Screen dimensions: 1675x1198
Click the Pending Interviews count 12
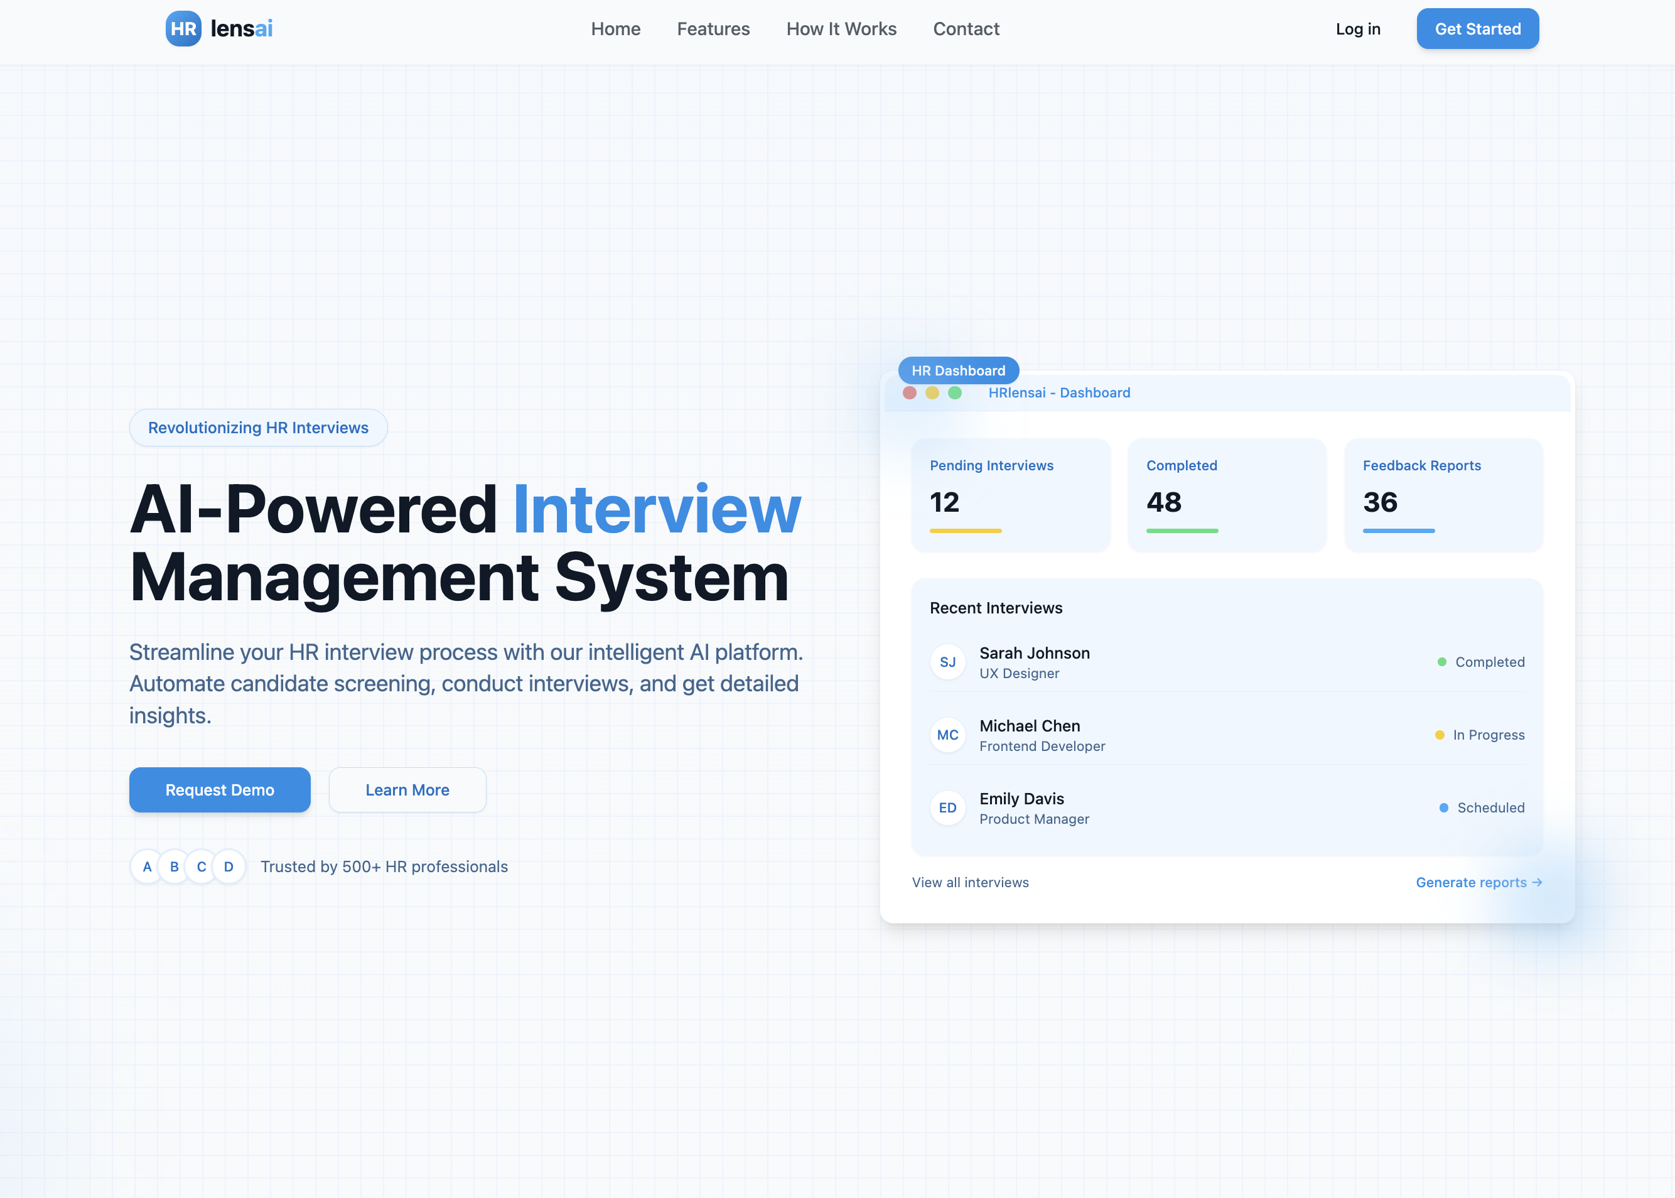[x=944, y=502]
